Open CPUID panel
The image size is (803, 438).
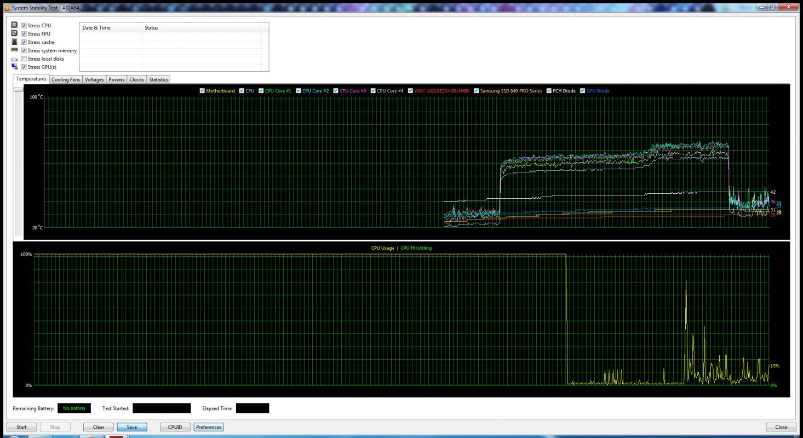pos(175,427)
